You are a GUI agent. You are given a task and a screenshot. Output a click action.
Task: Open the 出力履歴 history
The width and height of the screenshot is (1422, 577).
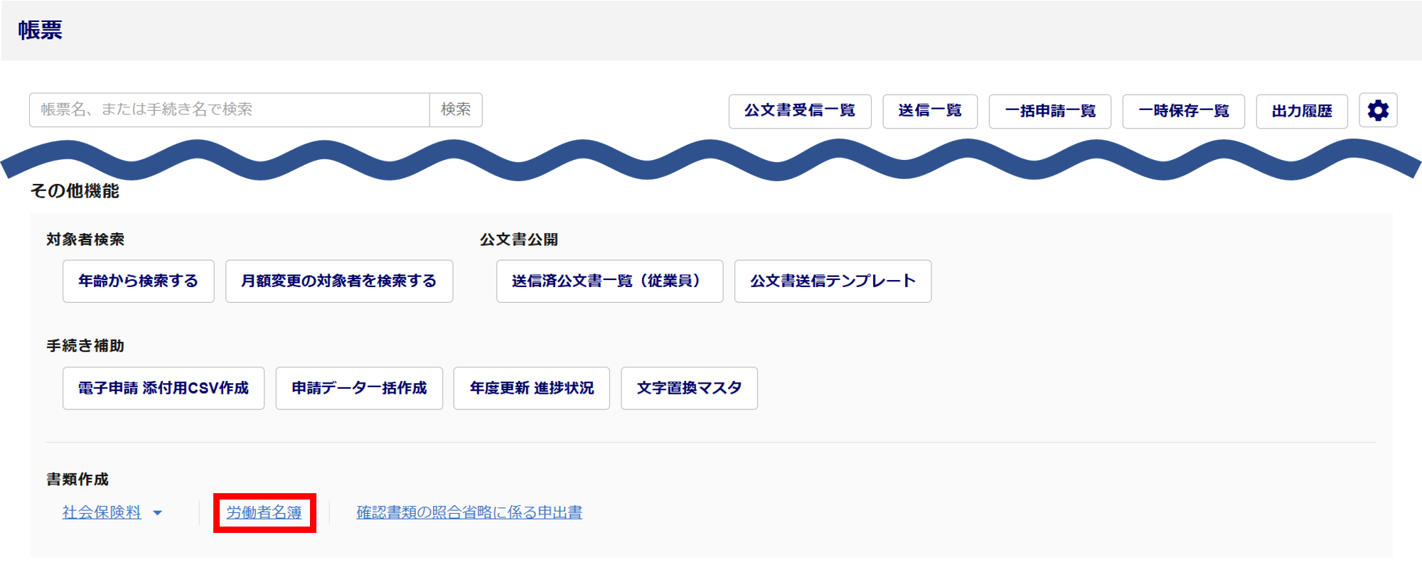pyautogui.click(x=1301, y=111)
